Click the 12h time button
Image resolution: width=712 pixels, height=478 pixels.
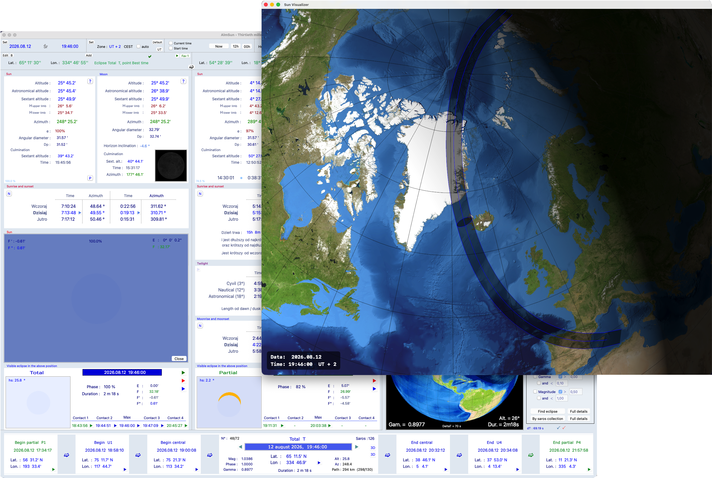coord(236,46)
